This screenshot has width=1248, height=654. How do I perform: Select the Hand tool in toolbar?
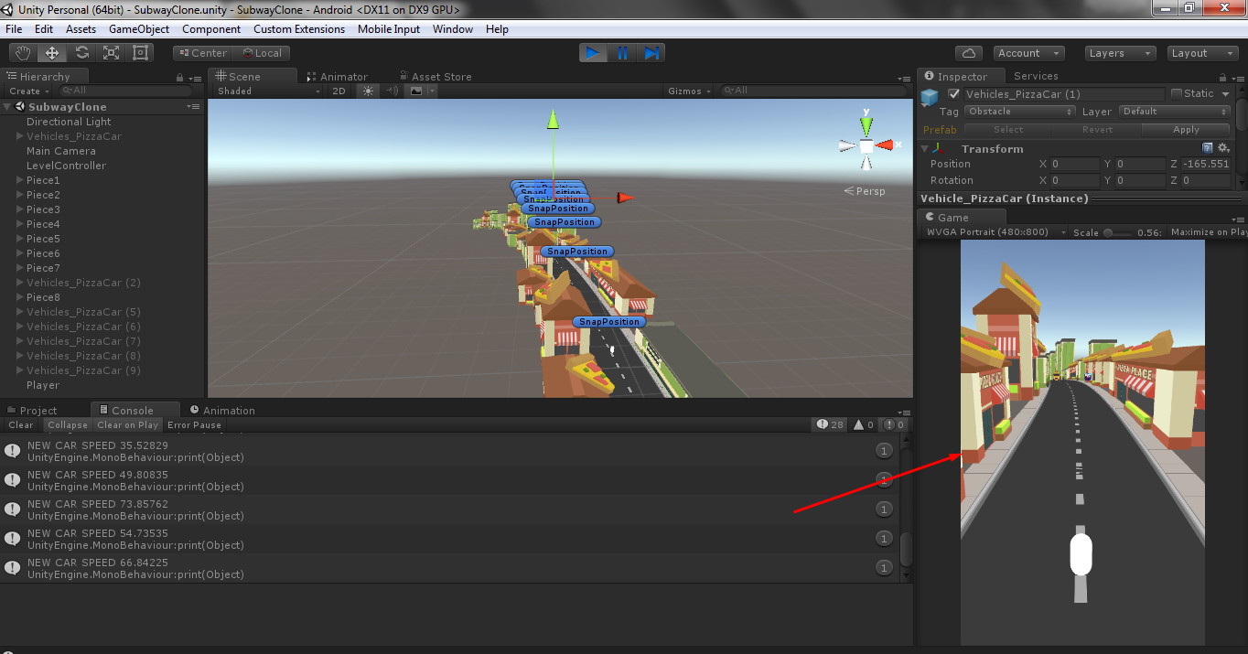click(23, 53)
